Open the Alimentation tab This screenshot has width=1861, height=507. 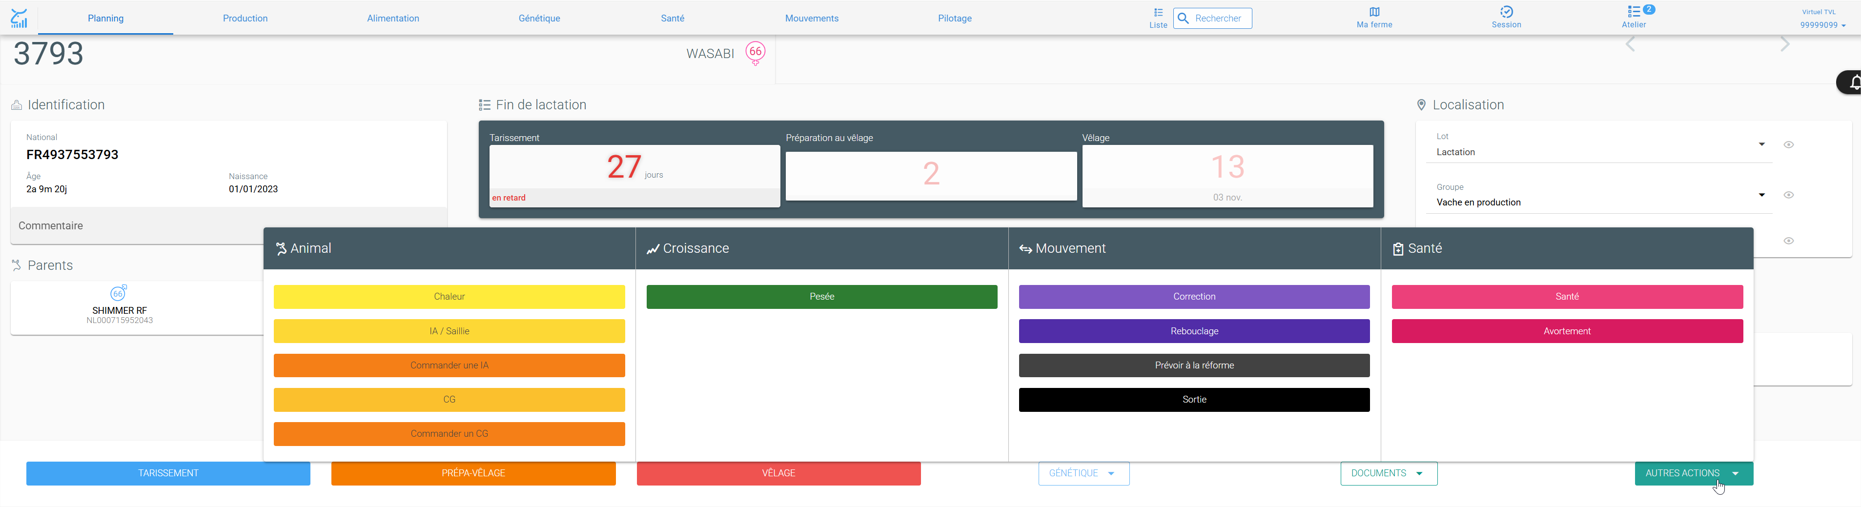pos(393,18)
